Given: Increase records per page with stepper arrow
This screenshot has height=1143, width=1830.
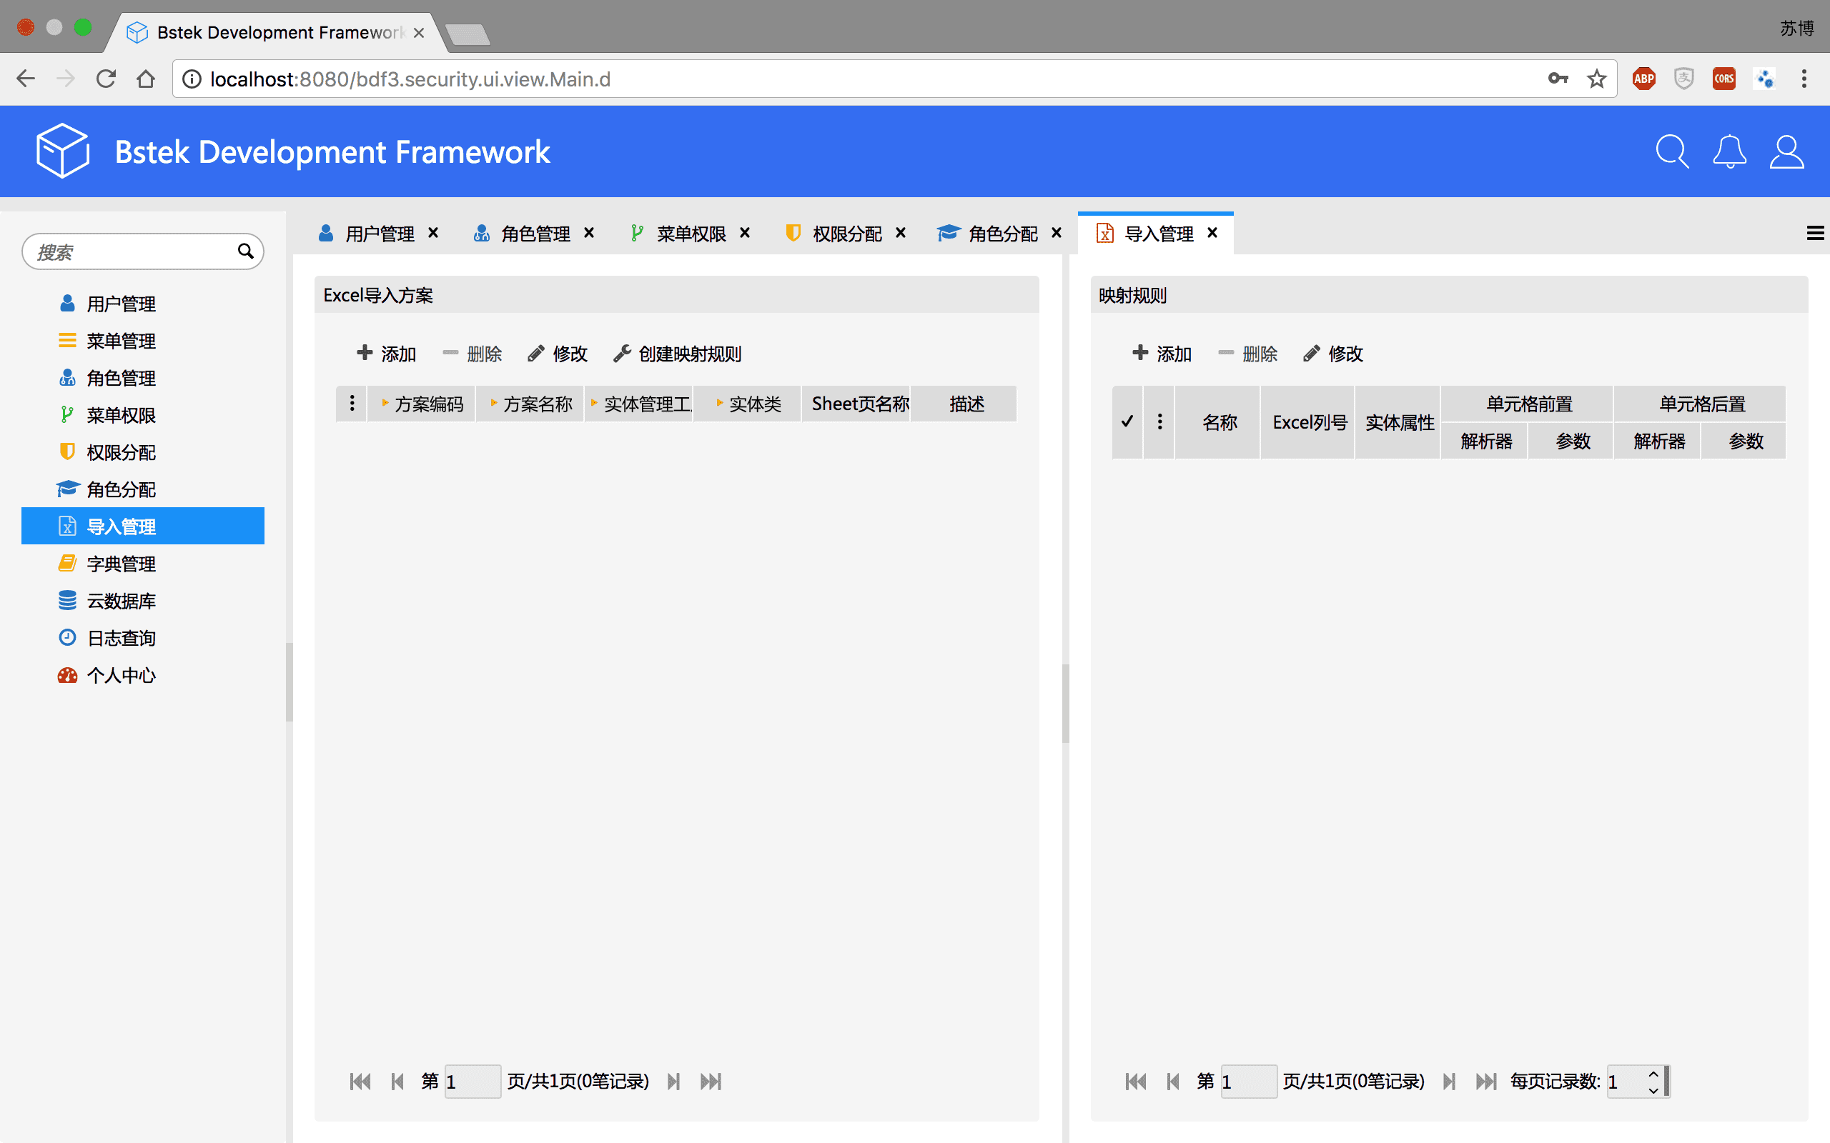Looking at the screenshot, I should [1653, 1074].
